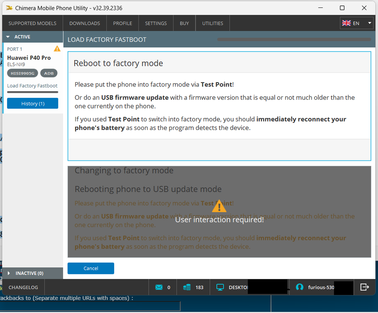This screenshot has width=378, height=313.
Task: Maximize the Chimera window
Action: (x=342, y=8)
